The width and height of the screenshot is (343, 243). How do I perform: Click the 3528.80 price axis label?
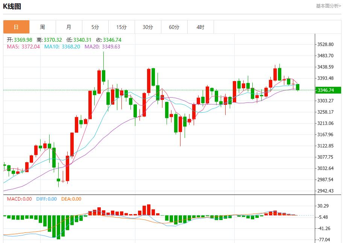tap(326, 44)
